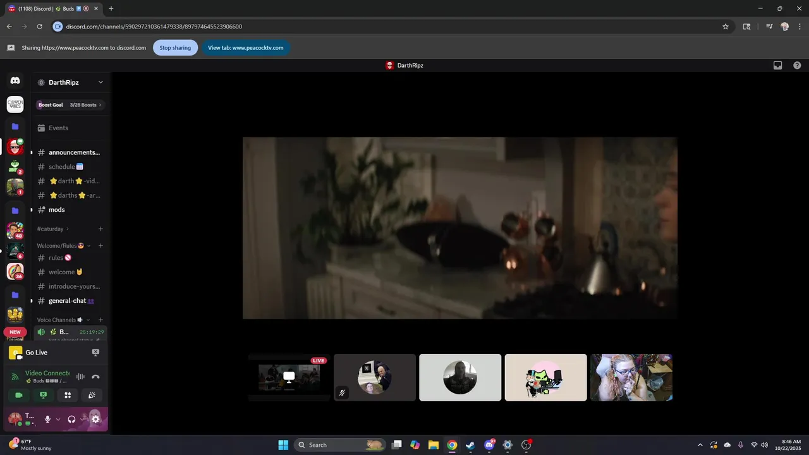This screenshot has width=809, height=455.
Task: Create channel in Welcome/Rules plus icon
Action: pyautogui.click(x=100, y=246)
